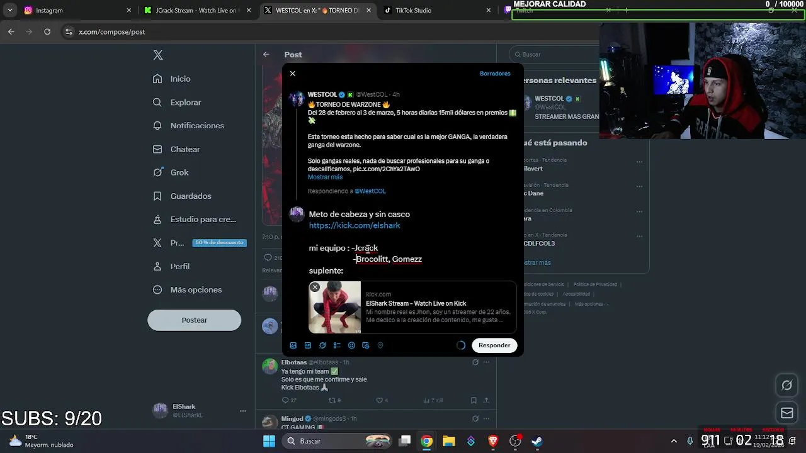806x453 pixels.
Task: Close the Instagram tab
Action: click(x=129, y=11)
